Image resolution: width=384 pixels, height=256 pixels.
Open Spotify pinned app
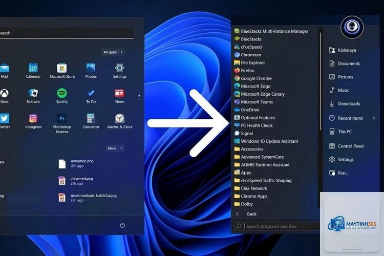[62, 96]
